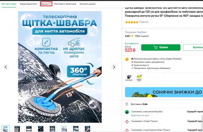
Task: Switch to Поставити запитання tab
Action: click(x=65, y=4)
